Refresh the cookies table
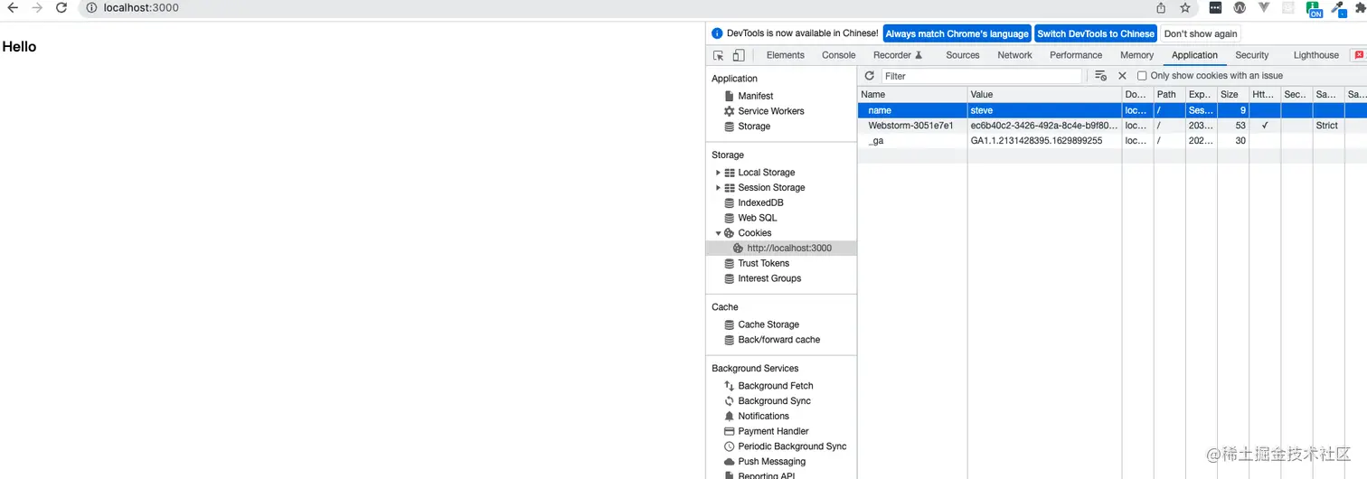 pyautogui.click(x=870, y=76)
